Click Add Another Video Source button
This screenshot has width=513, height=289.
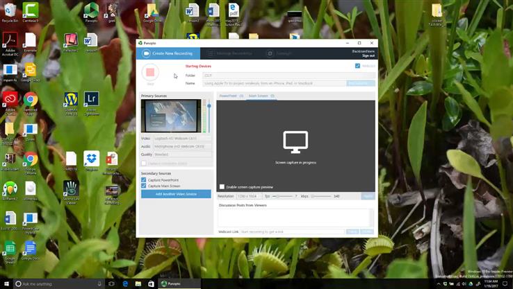coord(176,194)
